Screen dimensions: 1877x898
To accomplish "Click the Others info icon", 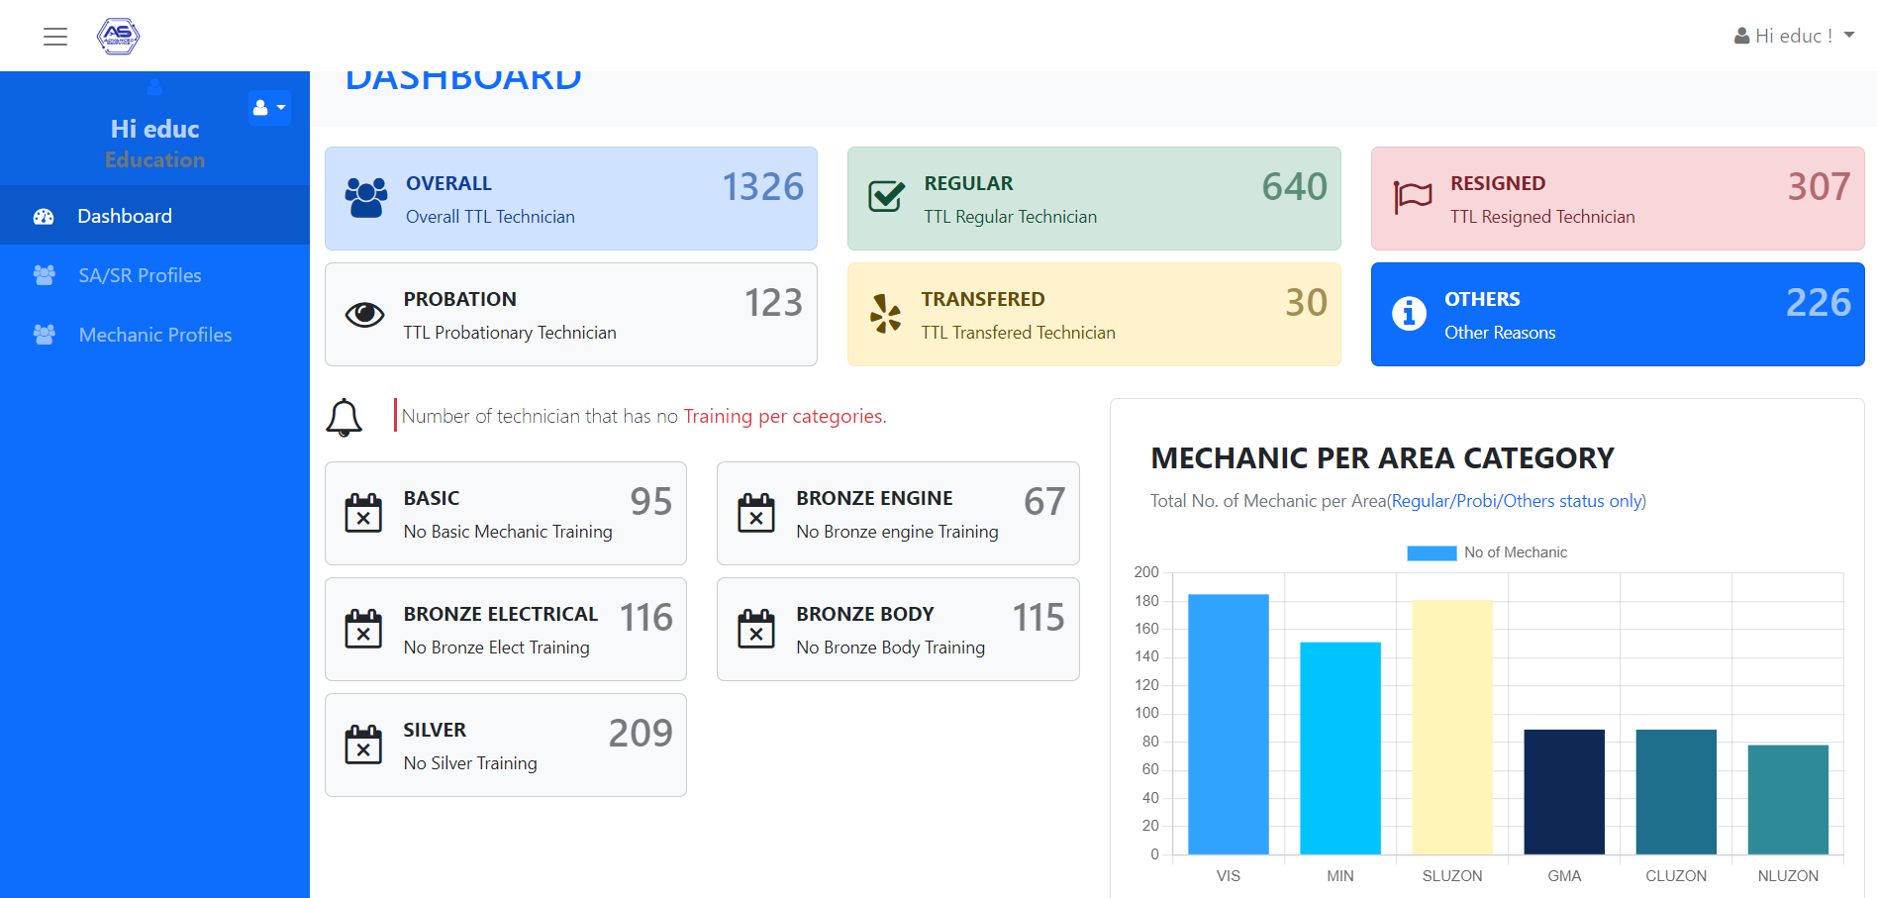I will [1409, 313].
